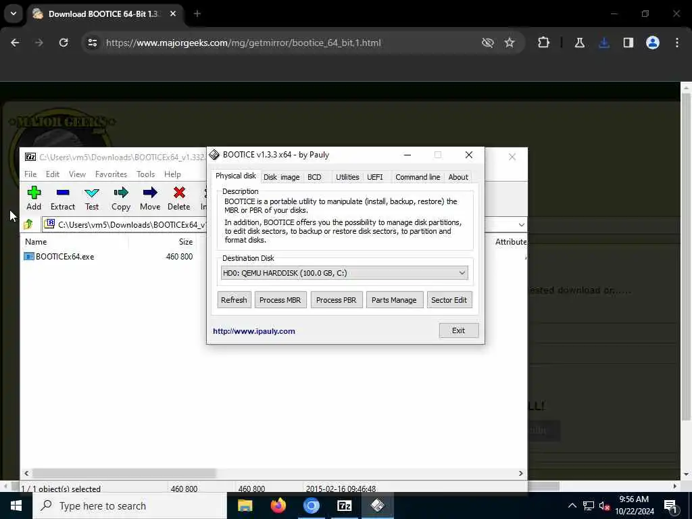Open the notification center icon

coord(671,506)
